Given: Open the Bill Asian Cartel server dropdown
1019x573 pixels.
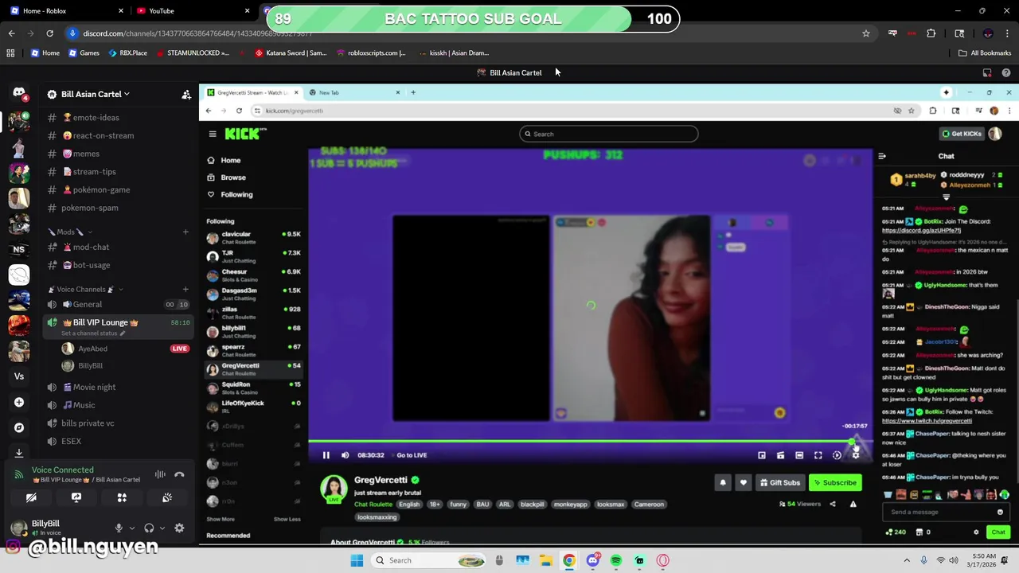Looking at the screenshot, I should (x=96, y=94).
